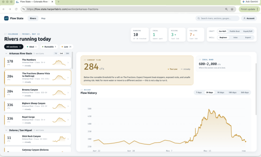Click the 600–2,000 cfs ideal band value
Screen dimensions: 261x157
(x=209, y=64)
